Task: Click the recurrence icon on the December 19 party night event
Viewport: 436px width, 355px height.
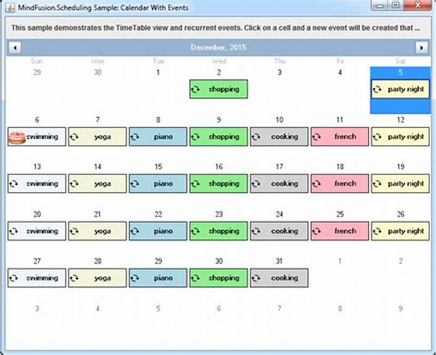Action: 378,184
